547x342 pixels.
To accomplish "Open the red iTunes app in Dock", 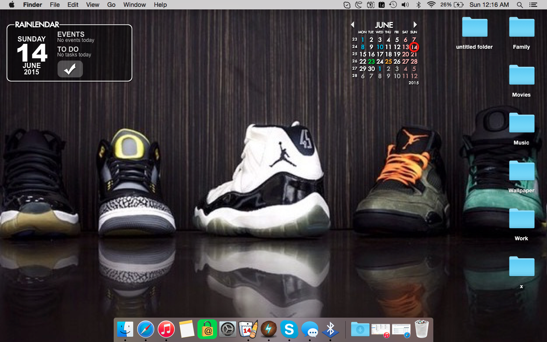I will tap(166, 329).
